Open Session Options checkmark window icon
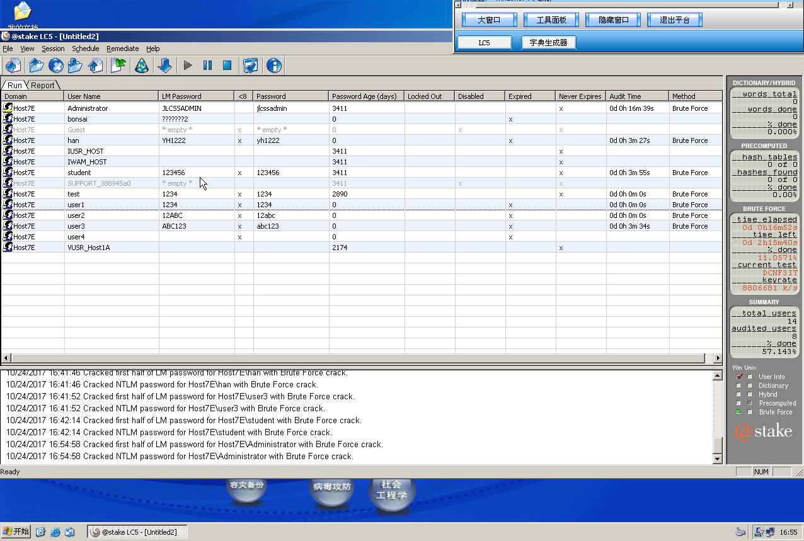Screen dimensions: 804x541 click(250, 65)
